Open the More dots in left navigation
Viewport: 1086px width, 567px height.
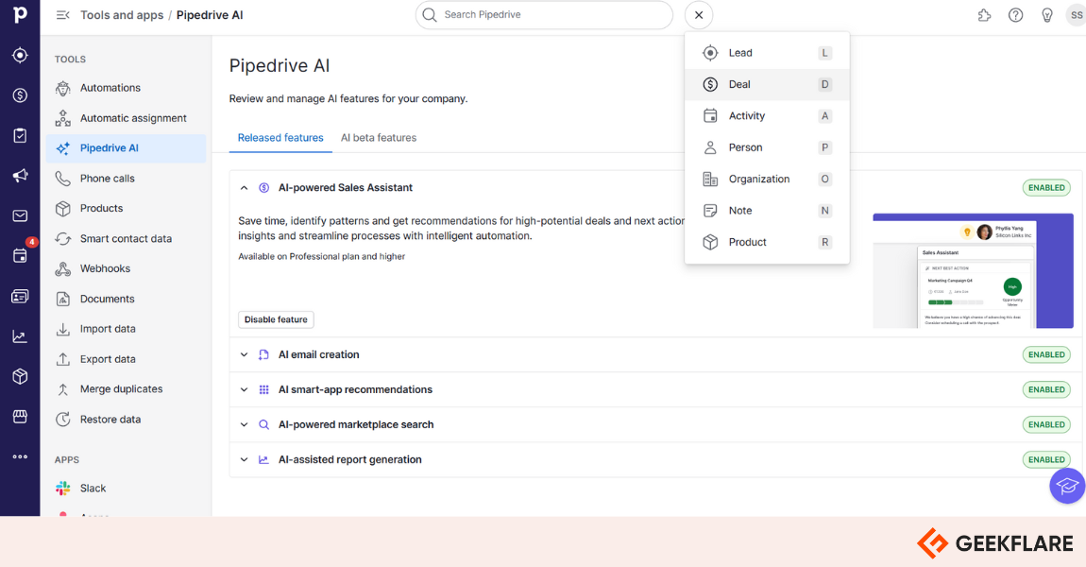coord(20,456)
